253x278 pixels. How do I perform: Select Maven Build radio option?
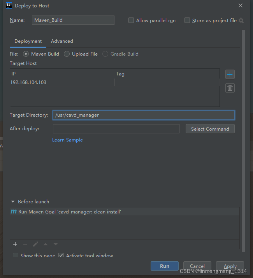(26, 54)
